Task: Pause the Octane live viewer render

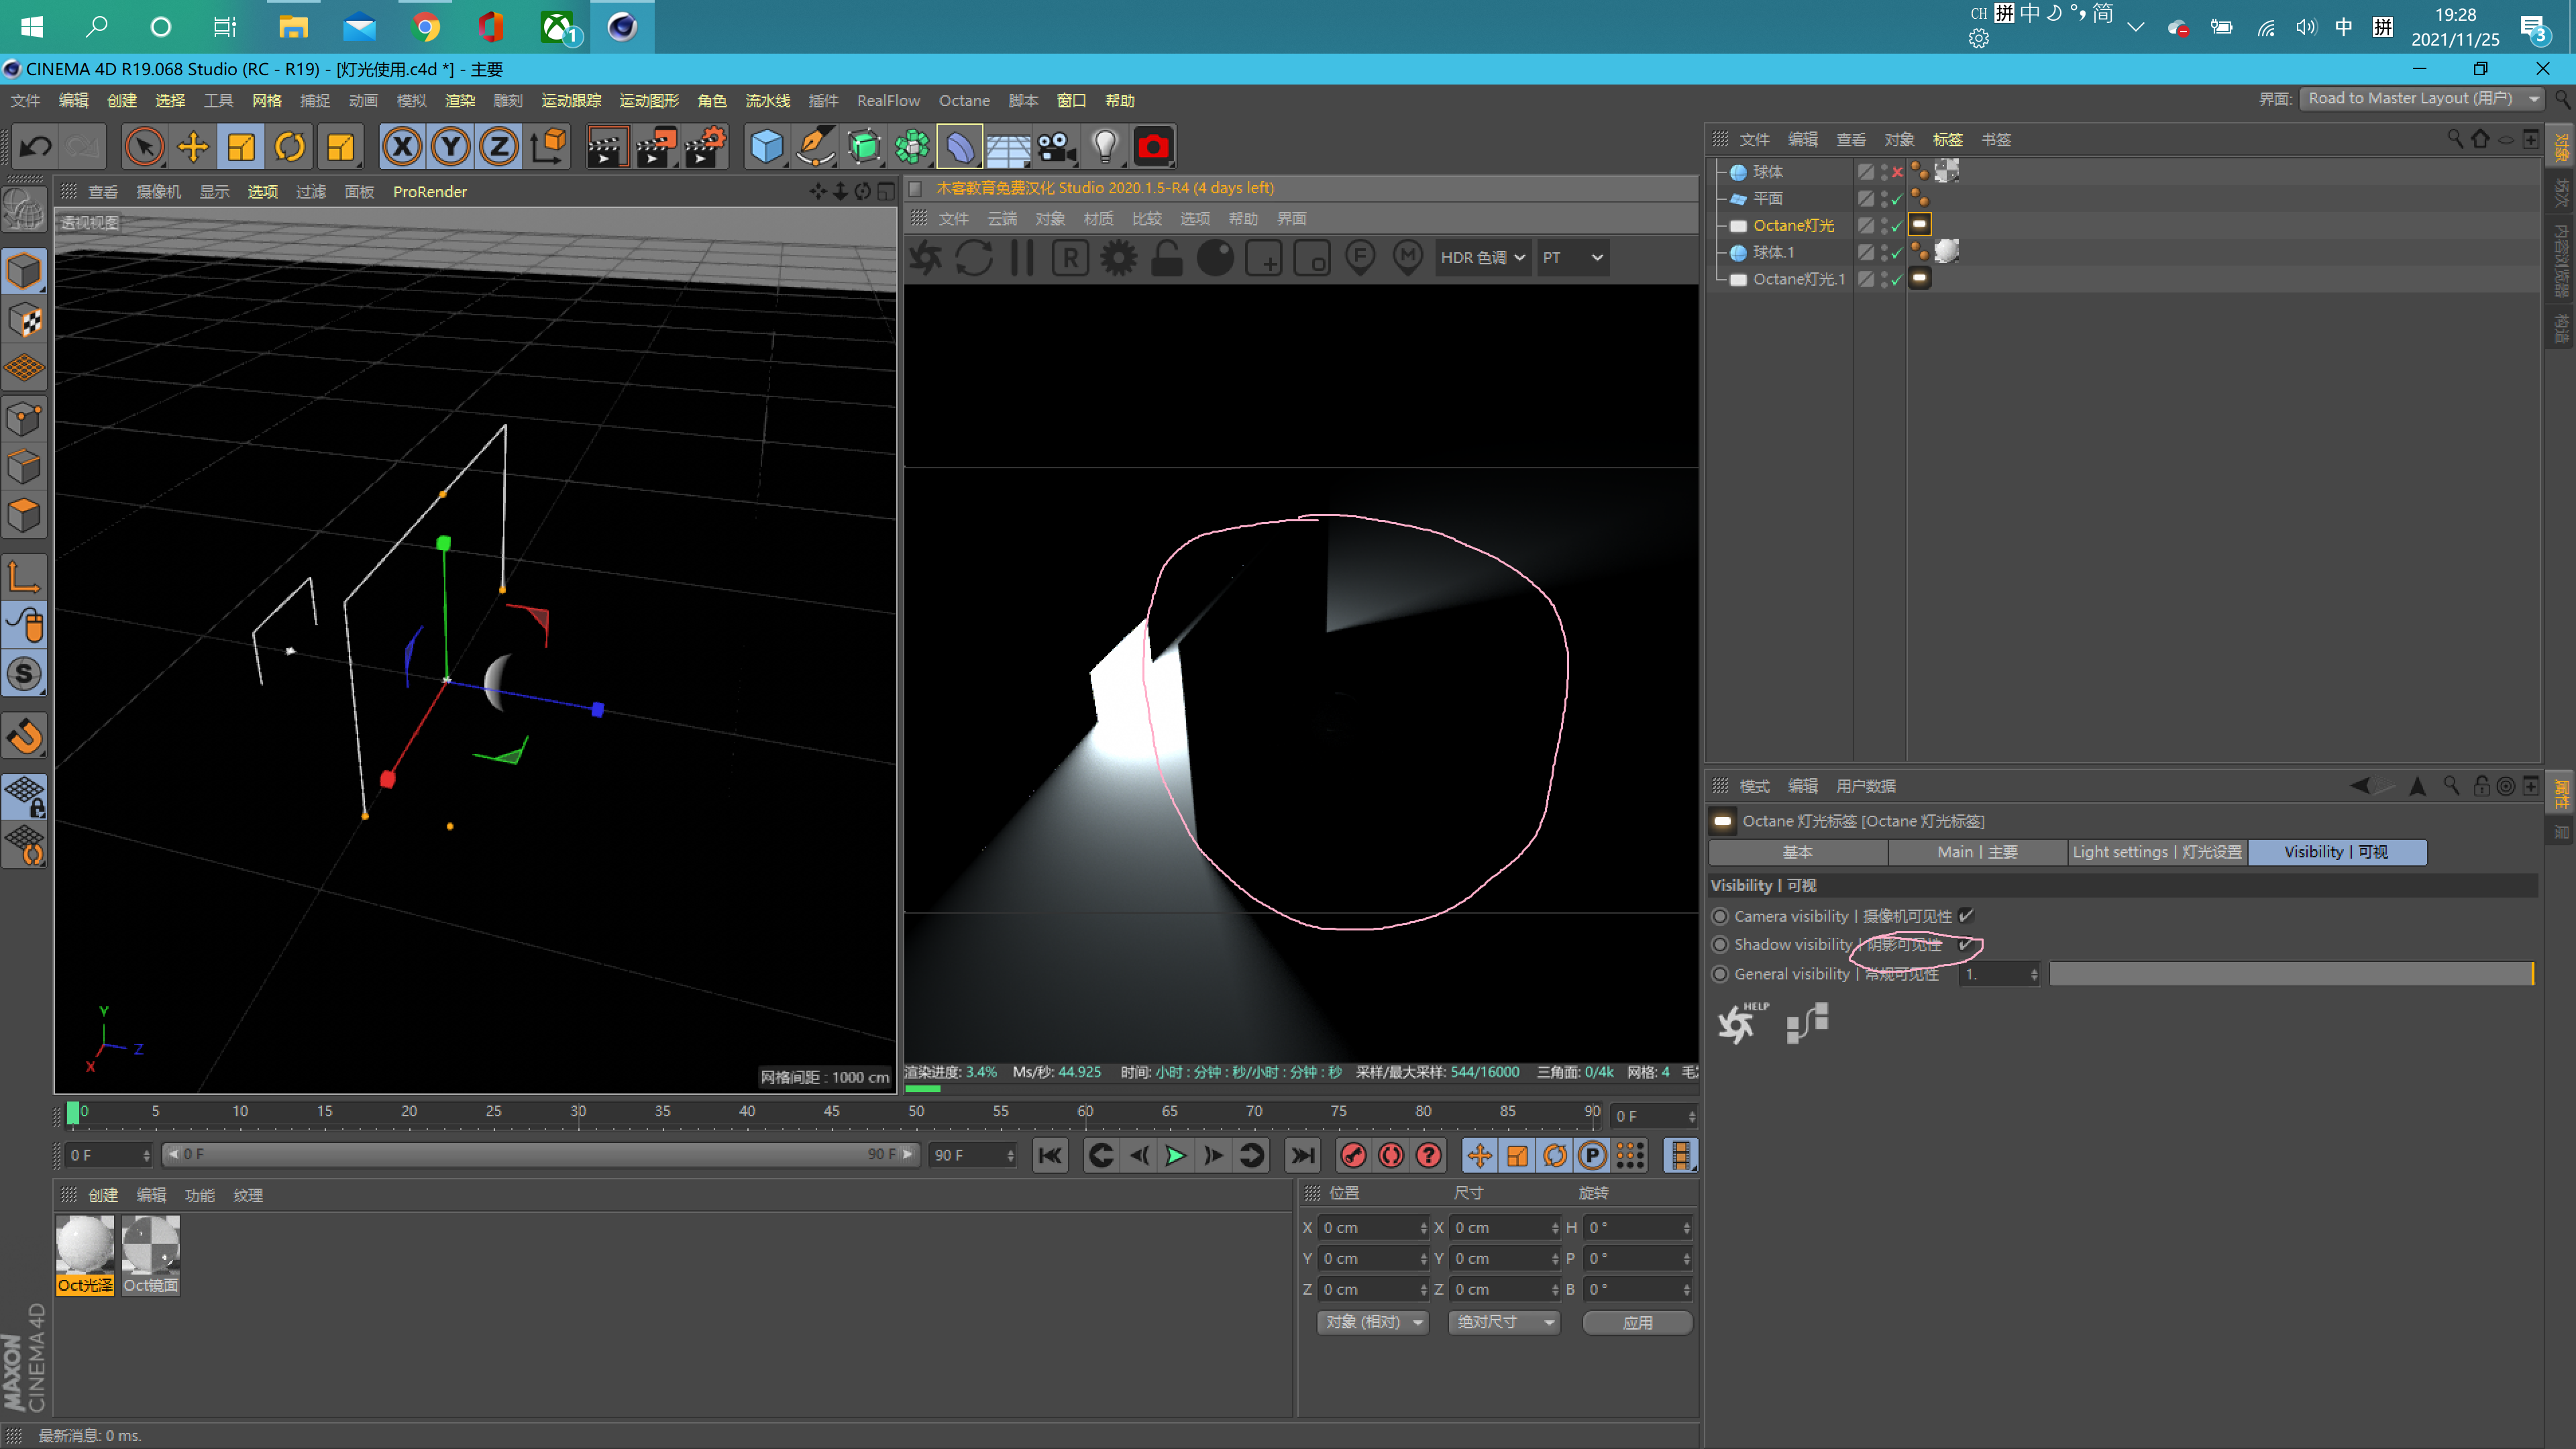Action: (1021, 257)
